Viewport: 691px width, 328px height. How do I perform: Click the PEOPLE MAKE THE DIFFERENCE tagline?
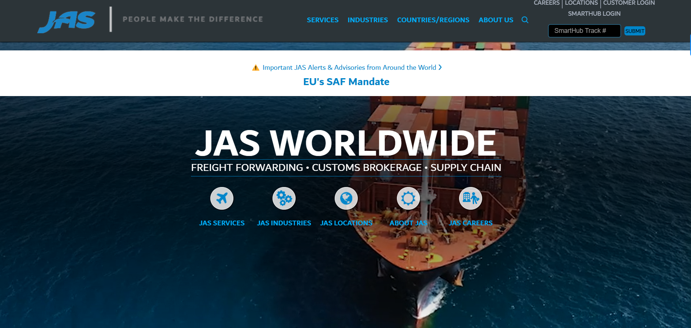[x=193, y=19]
